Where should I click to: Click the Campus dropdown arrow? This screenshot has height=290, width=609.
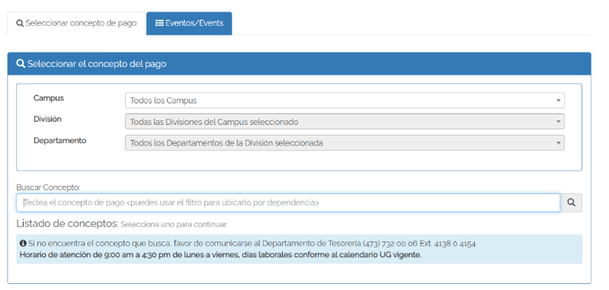tap(558, 100)
